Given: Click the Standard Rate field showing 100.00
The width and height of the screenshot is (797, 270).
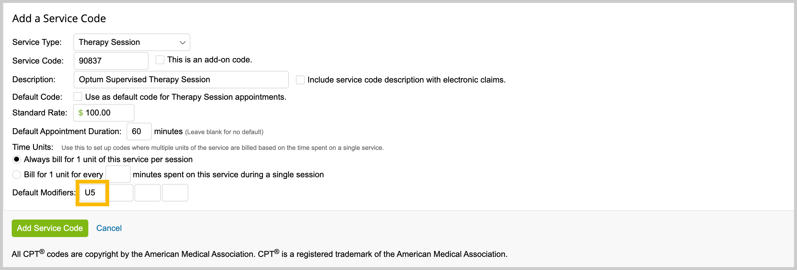Looking at the screenshot, I should click(x=104, y=113).
